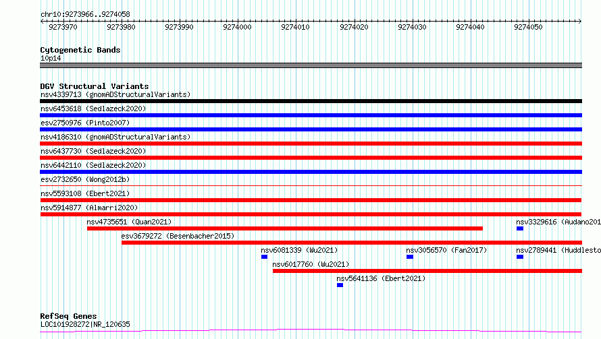The width and height of the screenshot is (601, 339).
Task: Open nsv5593108 (Ebert2021) variant label
Action: [x=85, y=193]
